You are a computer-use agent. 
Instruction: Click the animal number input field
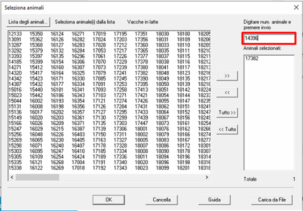pos(269,39)
